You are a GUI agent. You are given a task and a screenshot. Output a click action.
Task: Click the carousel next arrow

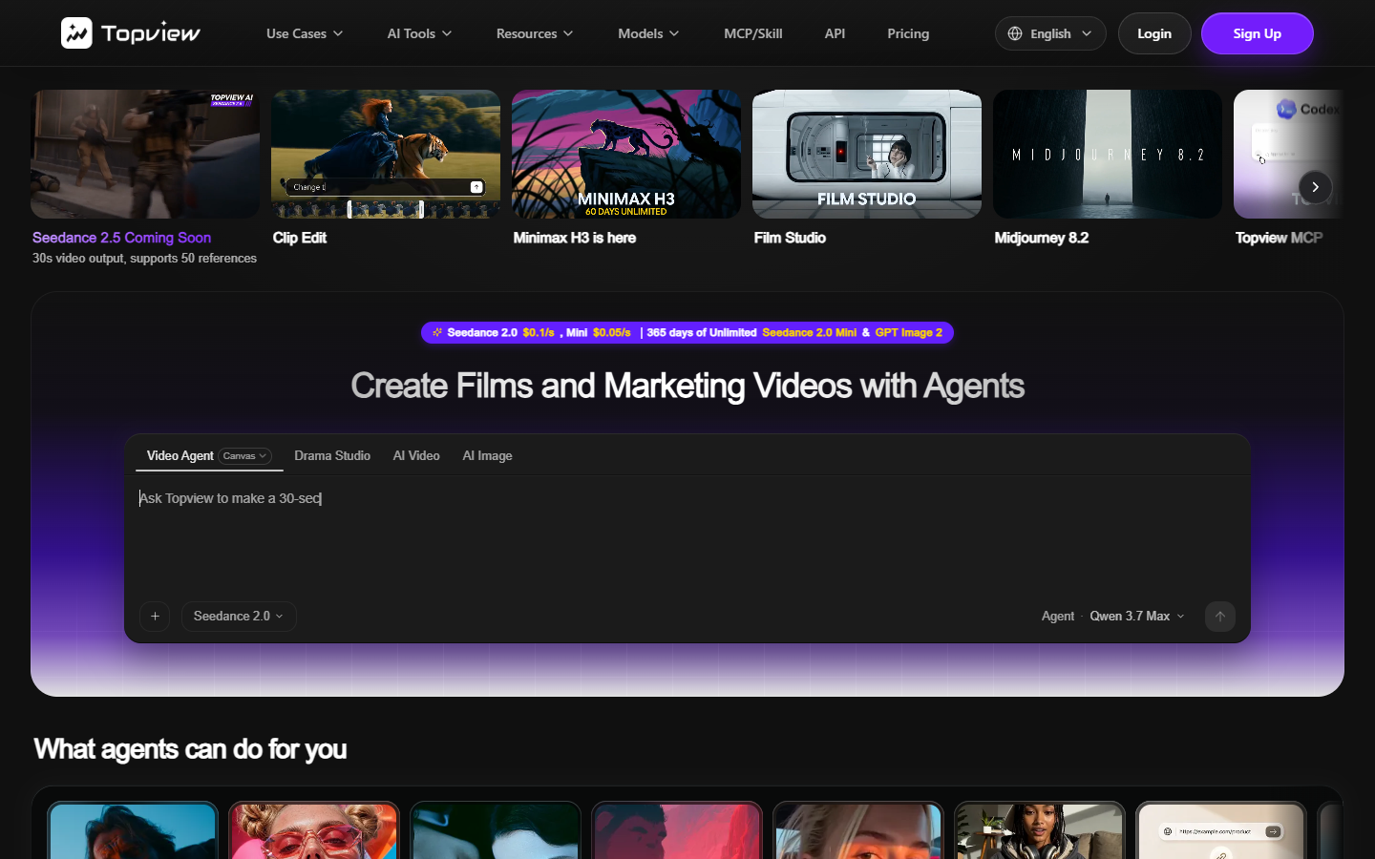(x=1315, y=187)
